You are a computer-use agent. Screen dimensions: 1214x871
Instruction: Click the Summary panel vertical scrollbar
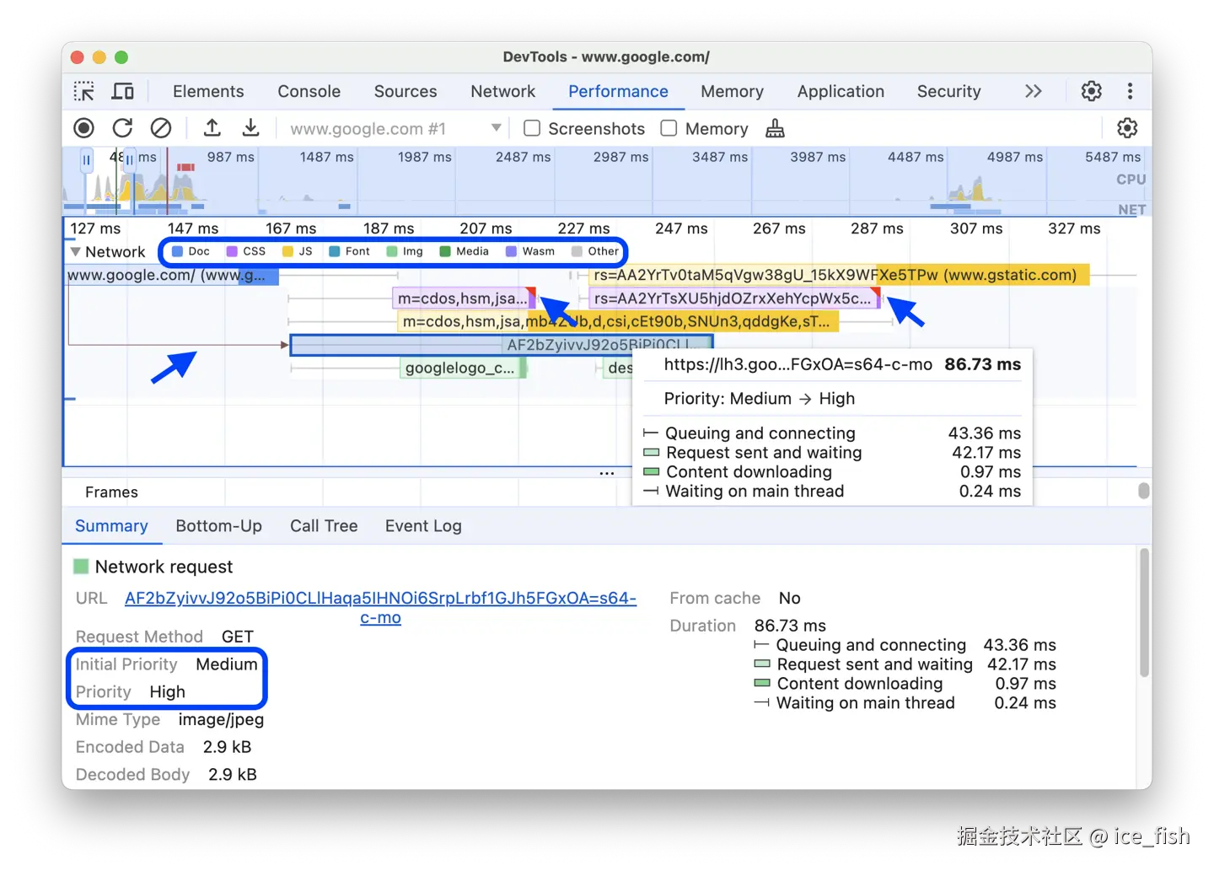pos(1144,613)
